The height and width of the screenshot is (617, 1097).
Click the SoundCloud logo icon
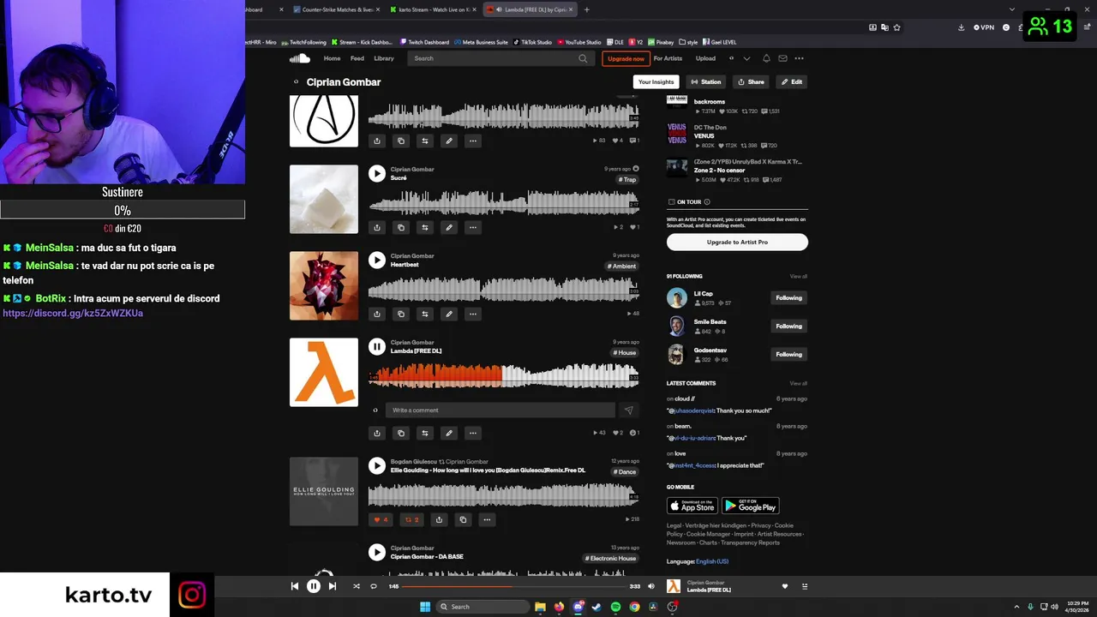click(299, 58)
